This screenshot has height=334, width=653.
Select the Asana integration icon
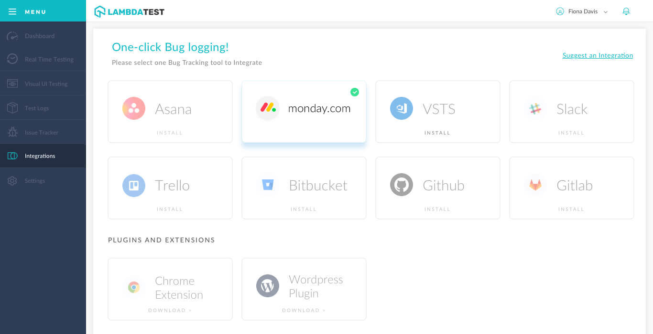[134, 108]
